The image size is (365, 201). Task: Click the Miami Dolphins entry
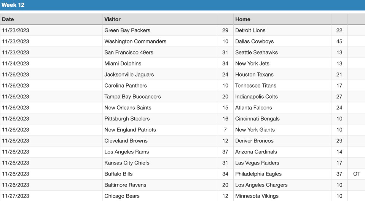[123, 63]
